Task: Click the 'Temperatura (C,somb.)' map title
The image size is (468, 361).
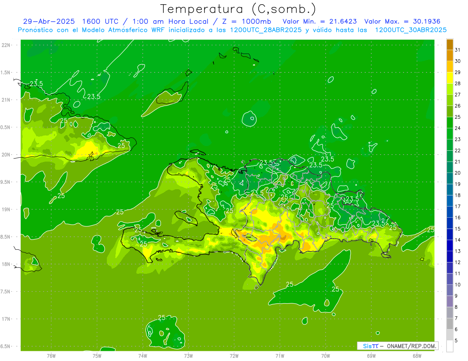Action: [x=238, y=9]
